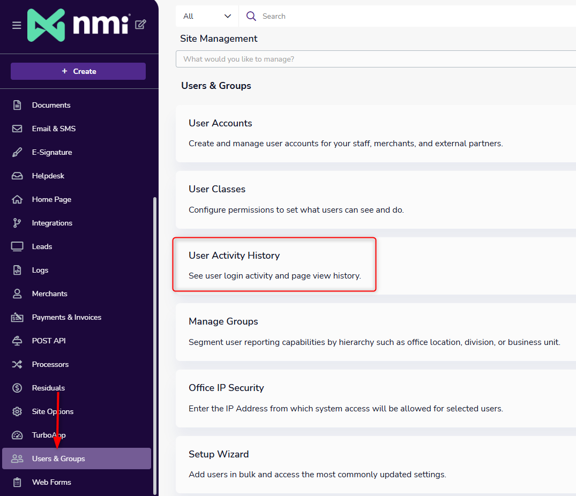Select Payments & Invoices menu item
The height and width of the screenshot is (496, 576).
click(x=66, y=317)
